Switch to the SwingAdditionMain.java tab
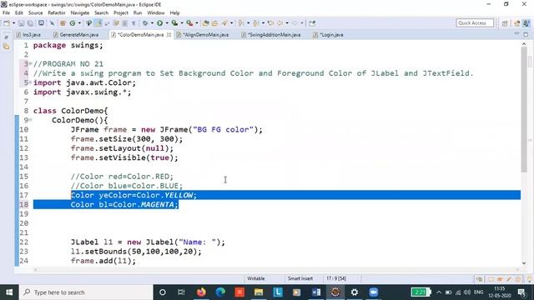 tap(271, 35)
